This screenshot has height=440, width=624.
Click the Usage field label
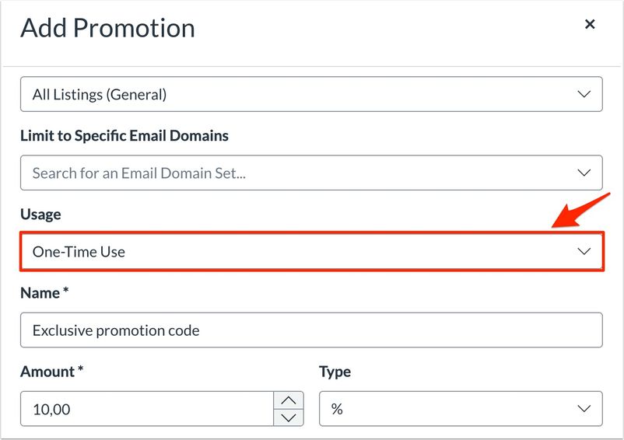click(40, 215)
